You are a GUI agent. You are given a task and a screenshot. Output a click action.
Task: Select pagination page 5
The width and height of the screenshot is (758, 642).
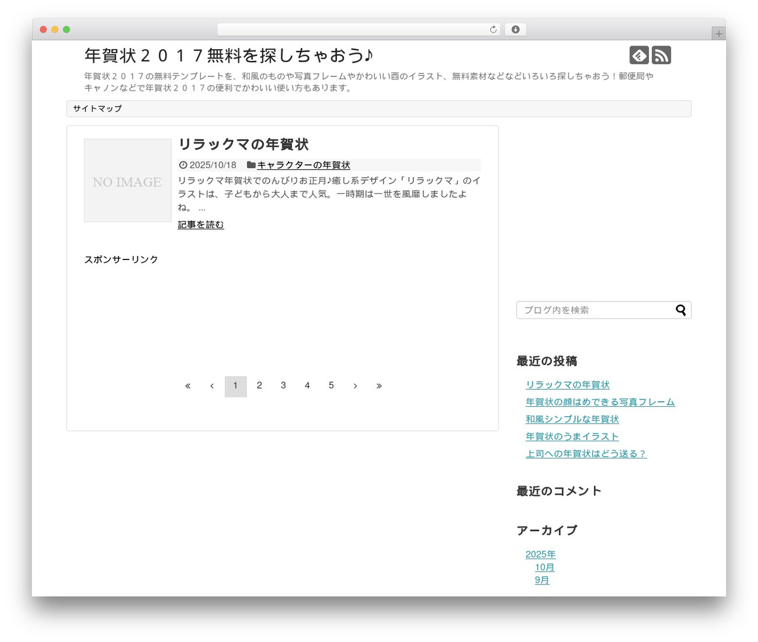point(331,386)
